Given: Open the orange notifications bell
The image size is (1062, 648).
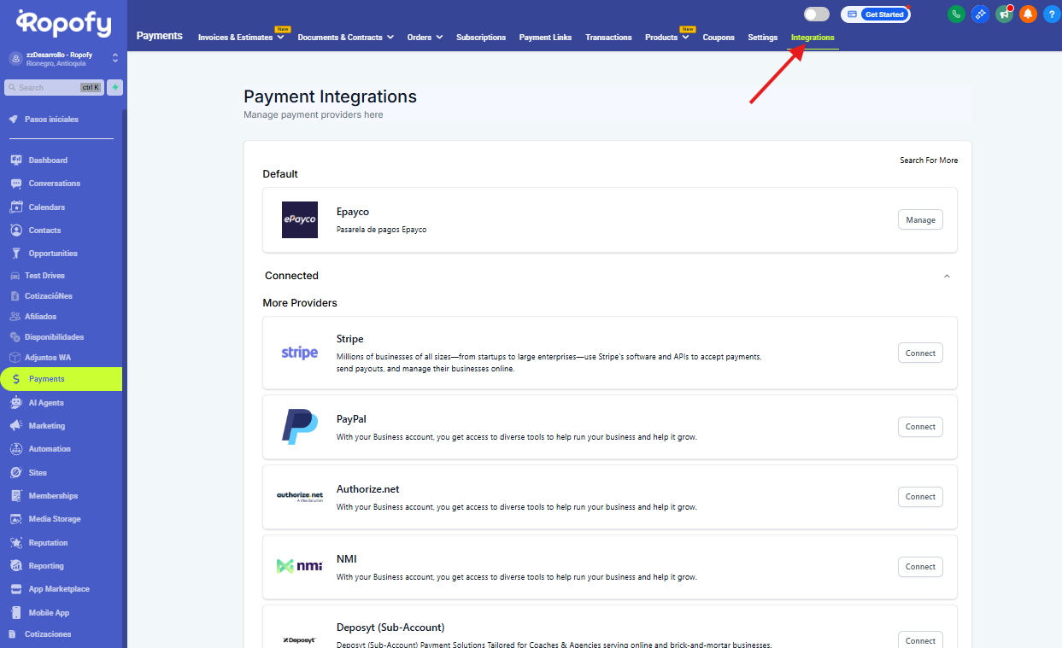Looking at the screenshot, I should tap(1028, 14).
